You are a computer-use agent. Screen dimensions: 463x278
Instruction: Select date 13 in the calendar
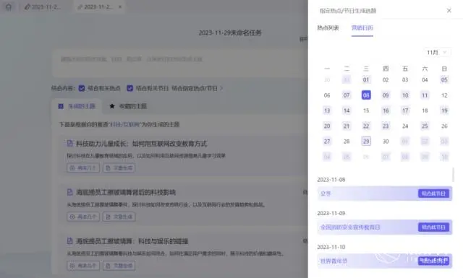click(x=327, y=110)
